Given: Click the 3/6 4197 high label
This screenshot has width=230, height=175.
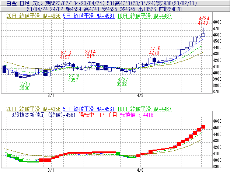Looking at the screenshot, I should pyautogui.click(x=65, y=55).
